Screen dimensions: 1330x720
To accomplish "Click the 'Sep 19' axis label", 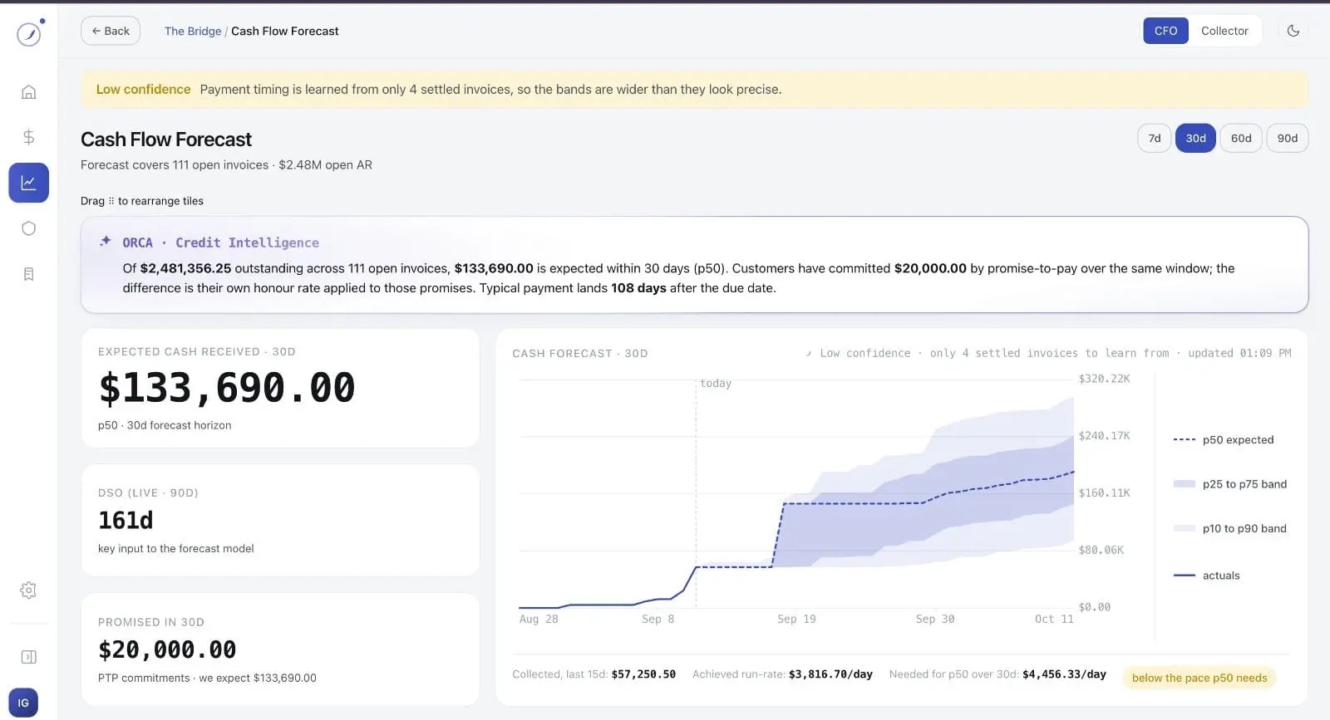I will [796, 619].
